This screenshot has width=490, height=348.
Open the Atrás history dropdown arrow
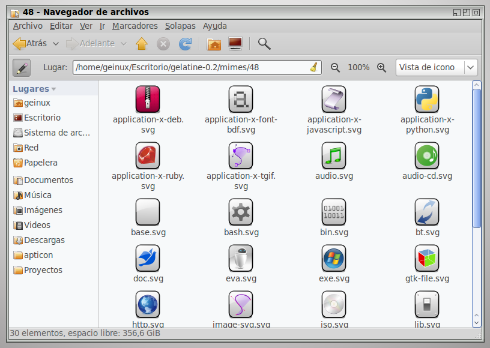click(56, 44)
